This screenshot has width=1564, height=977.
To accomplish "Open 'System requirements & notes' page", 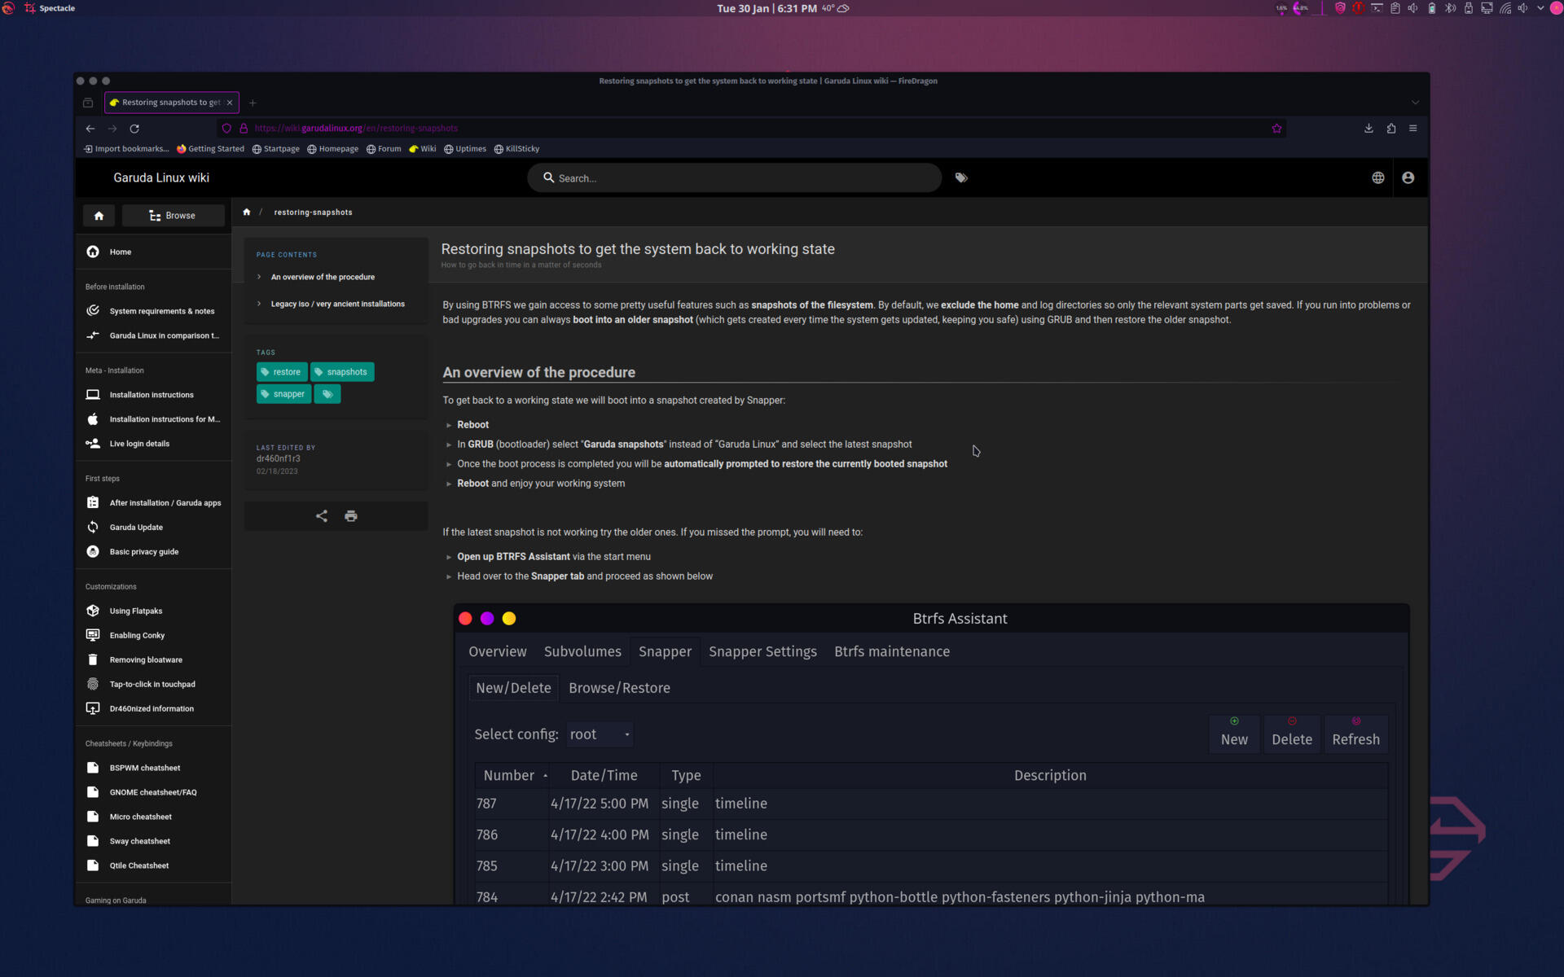I will tap(152, 311).
